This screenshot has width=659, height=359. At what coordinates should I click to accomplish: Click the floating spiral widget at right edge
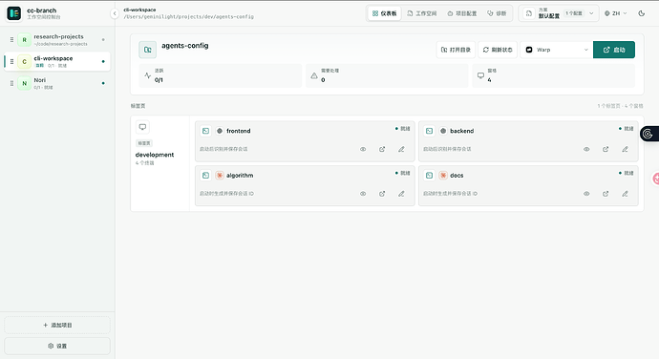(648, 134)
